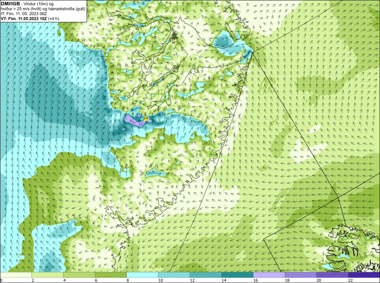Click the legend value 0

coord(1,280)
